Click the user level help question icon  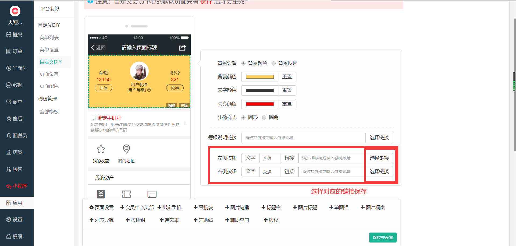tap(149, 90)
